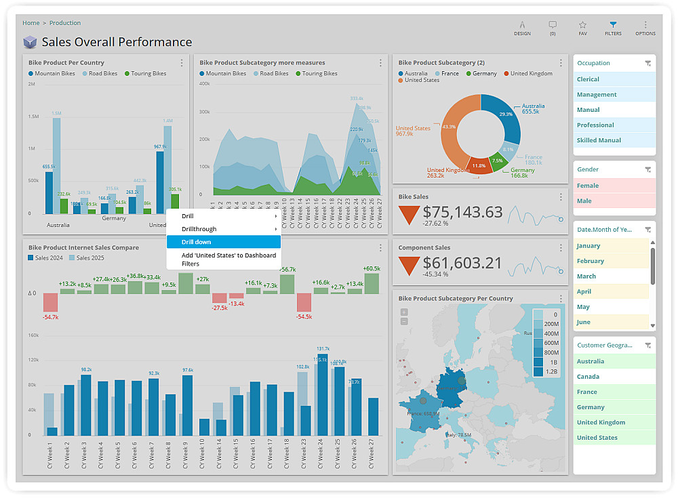The width and height of the screenshot is (678, 498).
Task: Toggle the Professional occupation filter
Action: coord(614,125)
